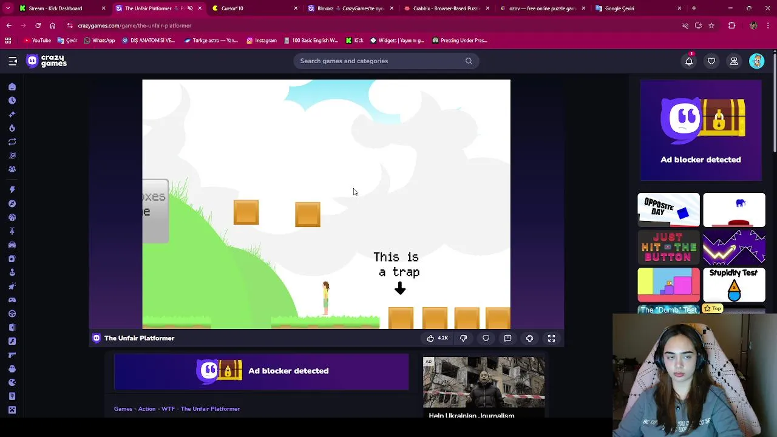777x437 pixels.
Task: Click the search magnifier icon
Action: pos(469,61)
